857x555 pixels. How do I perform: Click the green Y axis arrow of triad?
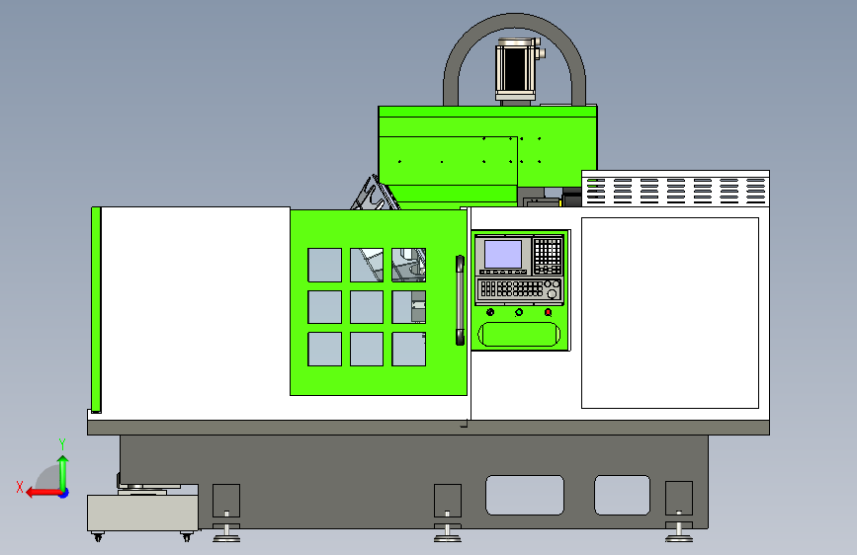pyautogui.click(x=63, y=473)
